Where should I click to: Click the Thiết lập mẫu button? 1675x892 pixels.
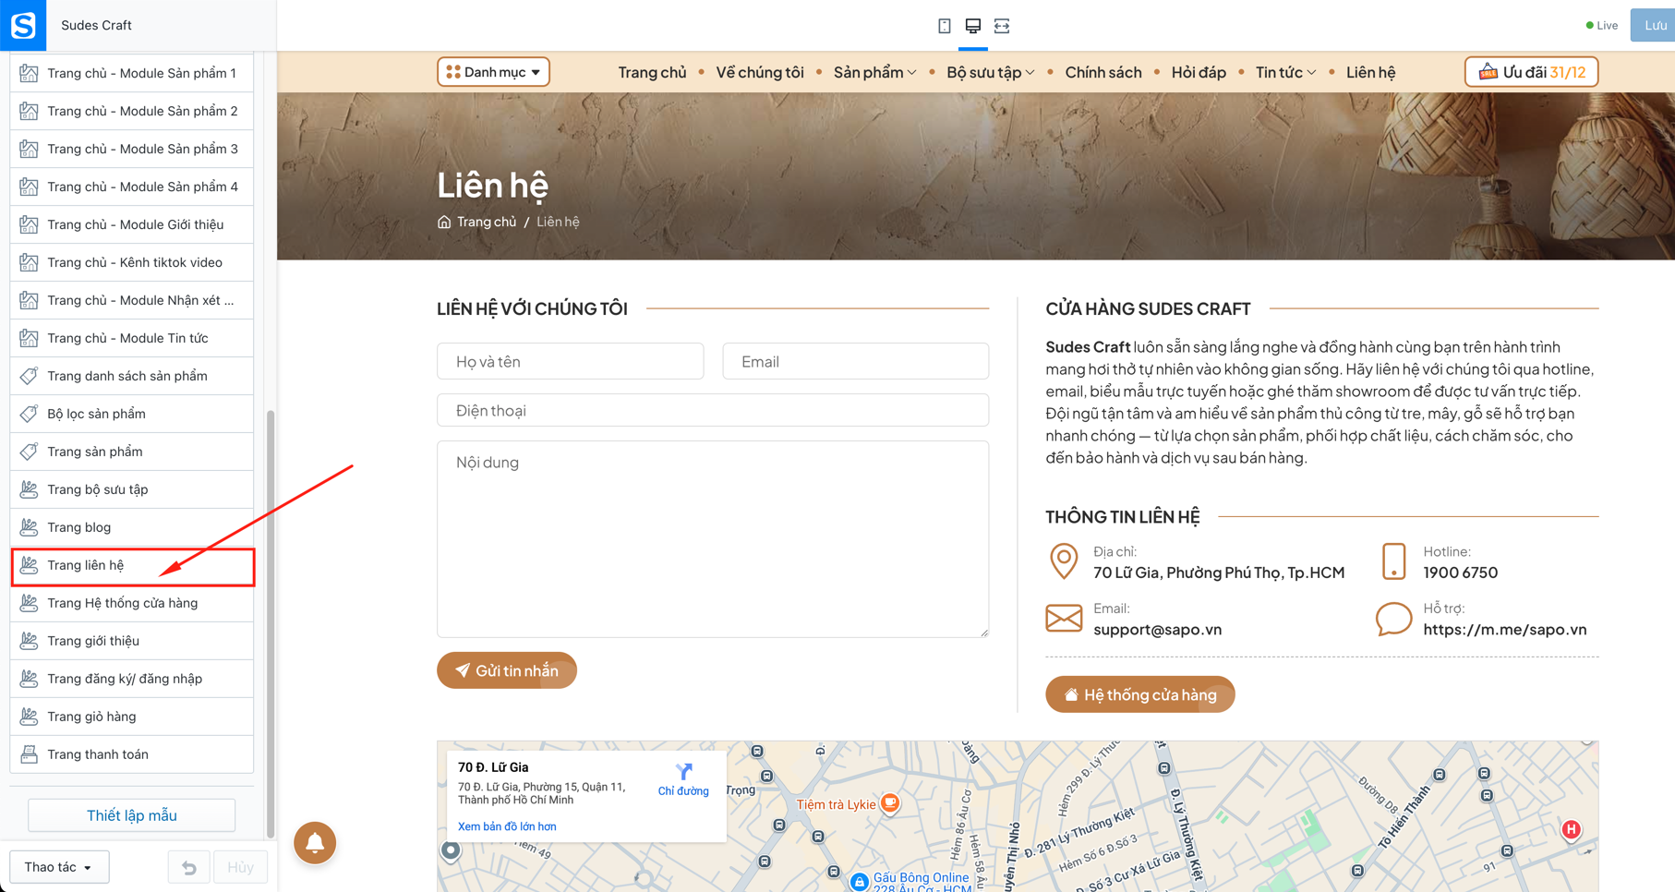(132, 815)
